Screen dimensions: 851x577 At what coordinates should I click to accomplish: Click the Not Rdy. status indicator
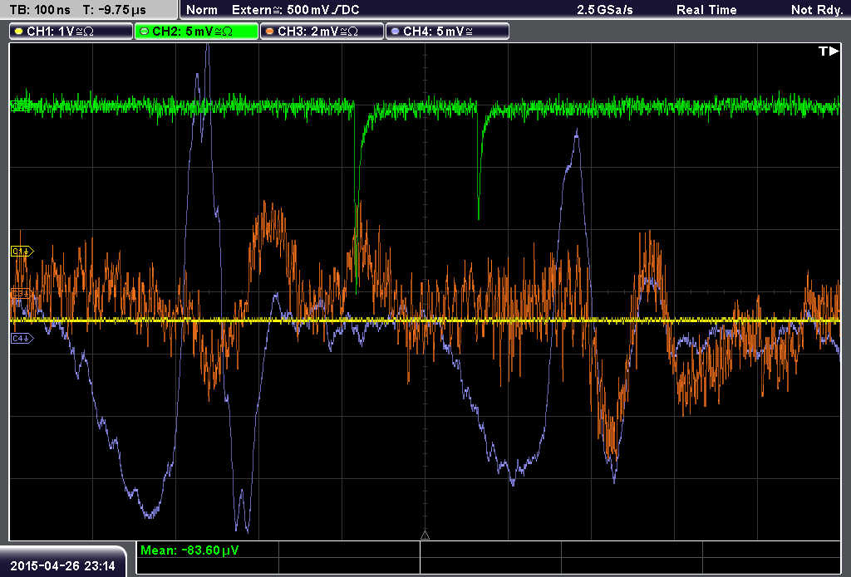click(817, 10)
